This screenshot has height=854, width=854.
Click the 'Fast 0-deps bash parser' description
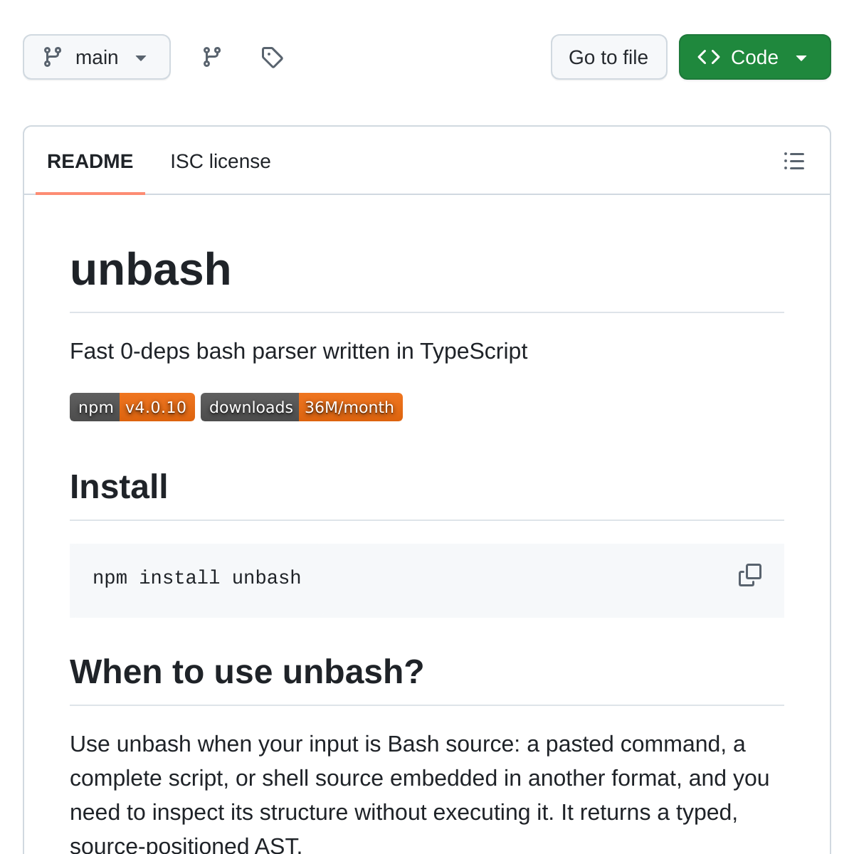tap(299, 352)
